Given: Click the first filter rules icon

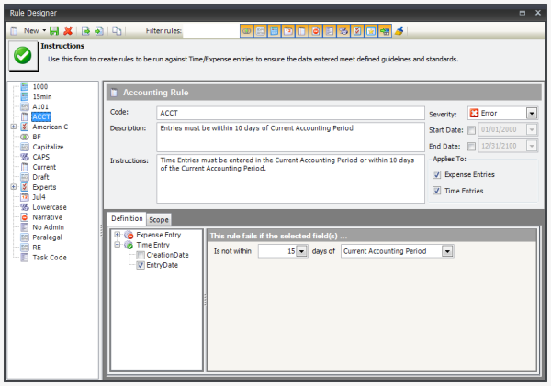Looking at the screenshot, I should coord(247,31).
